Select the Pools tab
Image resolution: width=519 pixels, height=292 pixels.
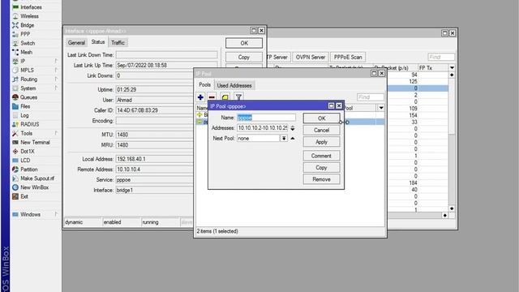click(x=204, y=84)
